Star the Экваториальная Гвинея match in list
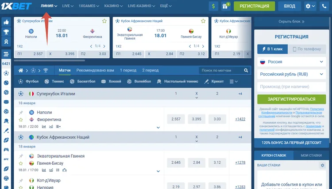The width and height of the screenshot is (332, 189). click(x=21, y=163)
